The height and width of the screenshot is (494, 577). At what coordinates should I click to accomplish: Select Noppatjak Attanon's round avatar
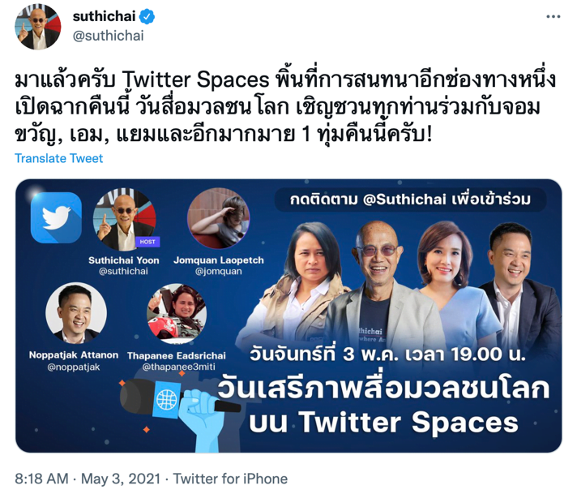(76, 313)
